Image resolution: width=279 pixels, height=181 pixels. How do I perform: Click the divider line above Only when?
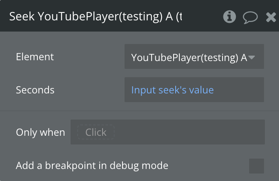click(139, 111)
